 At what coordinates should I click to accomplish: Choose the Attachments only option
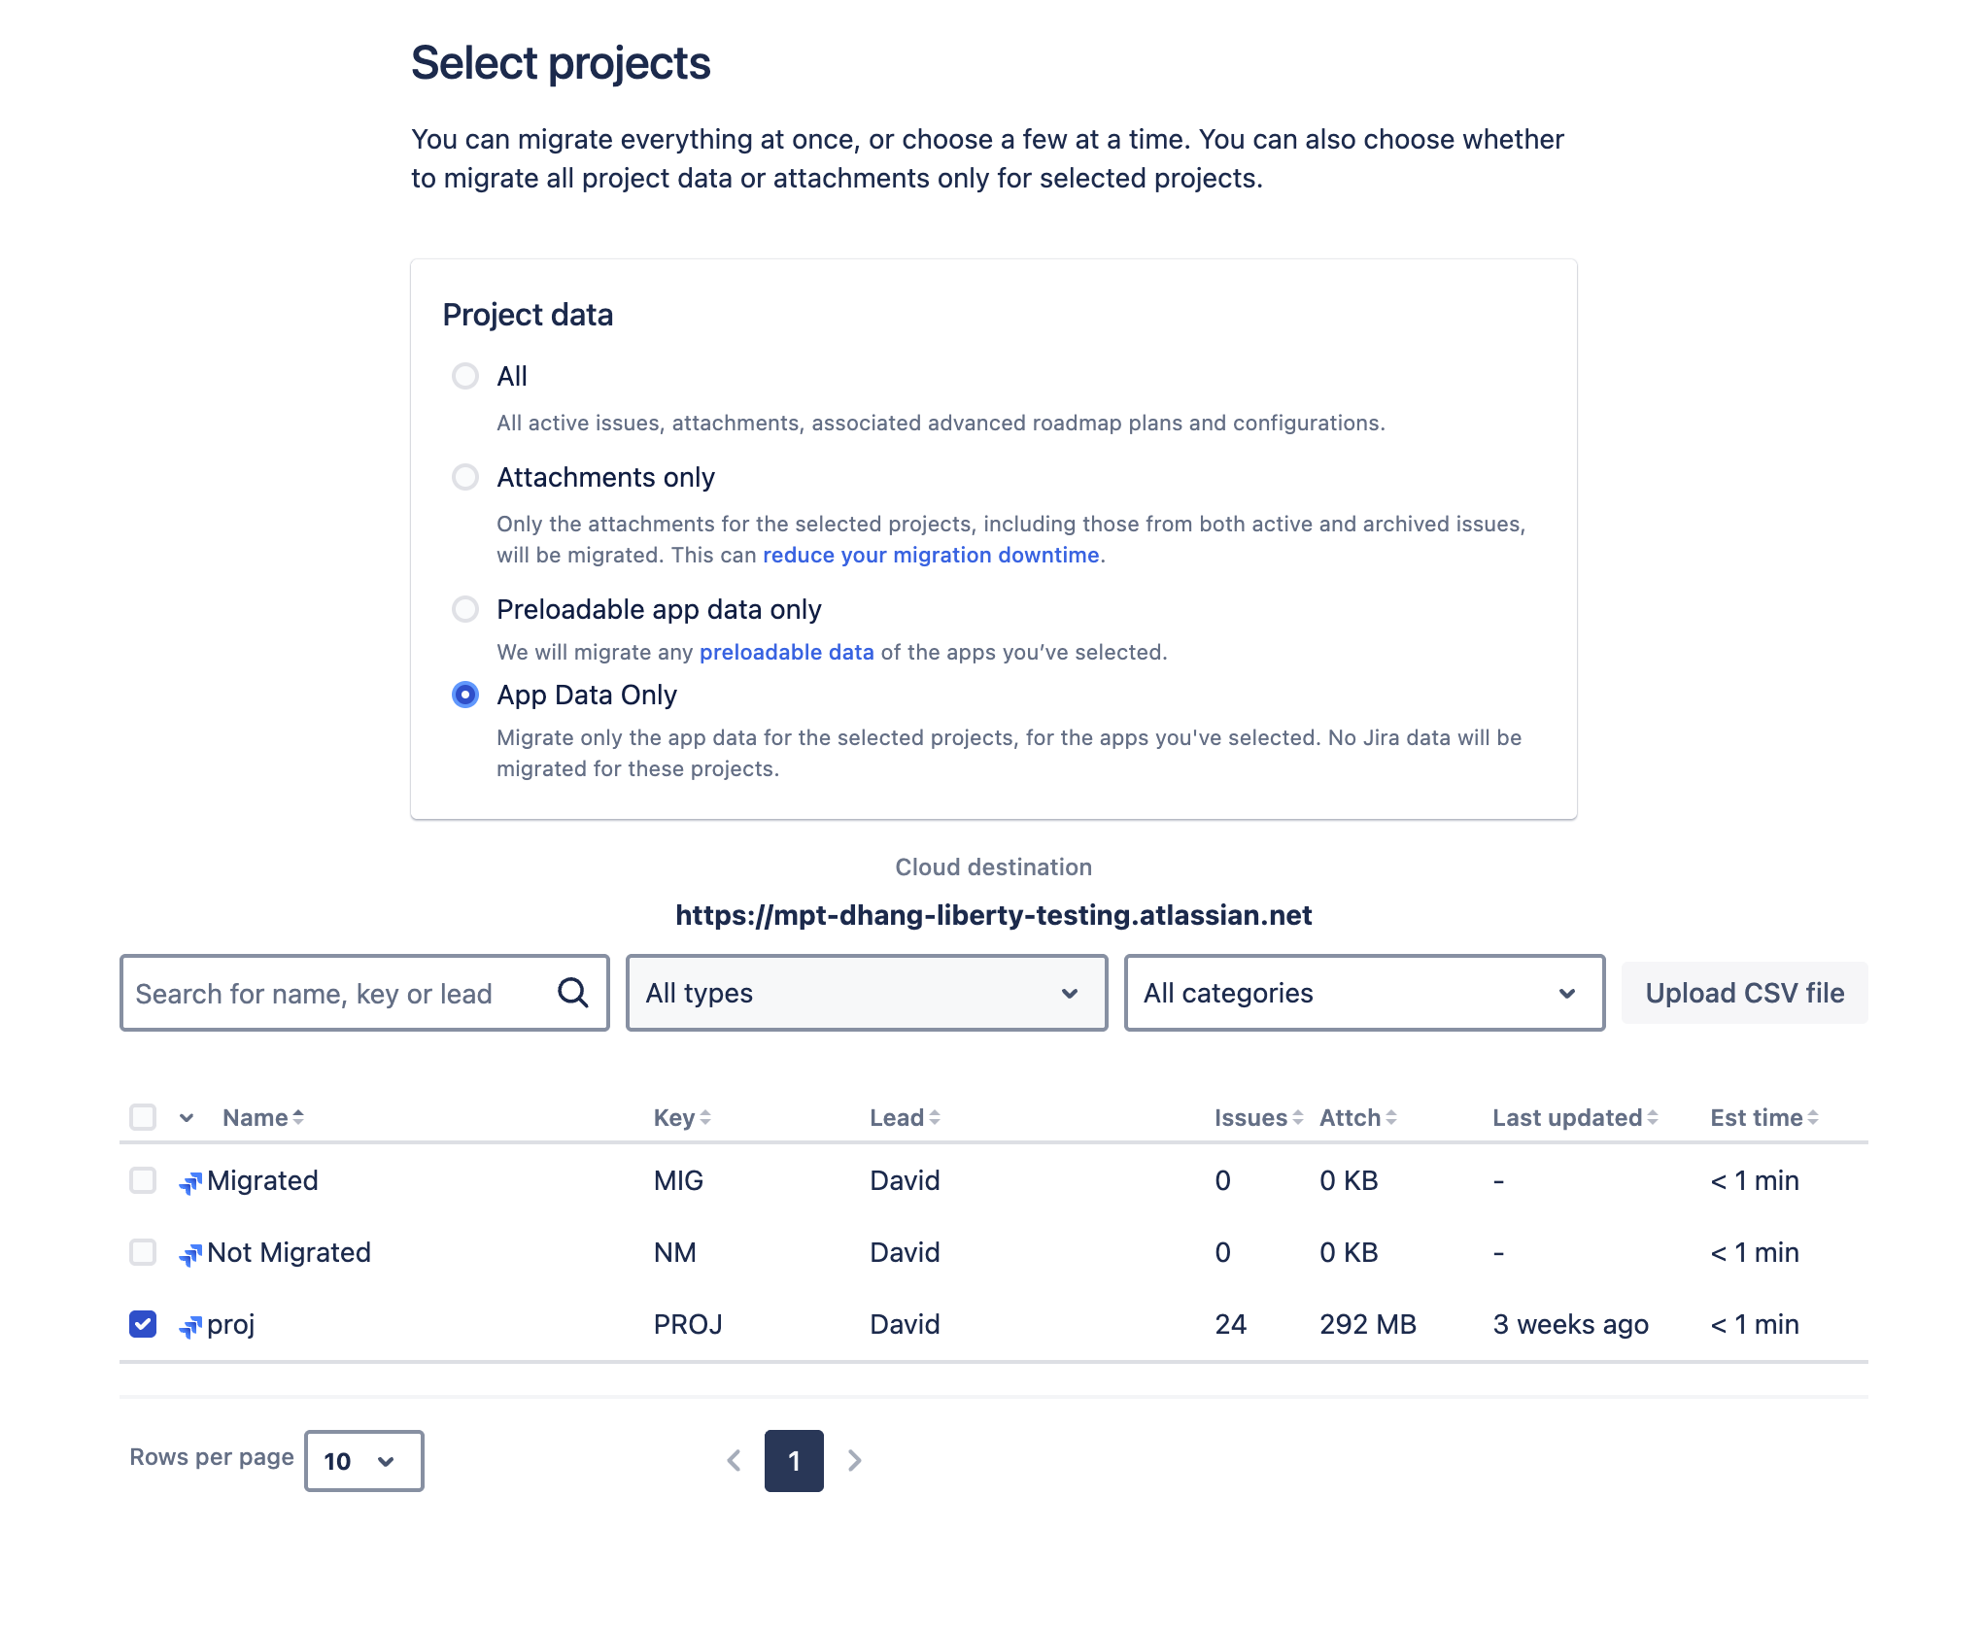coord(465,477)
